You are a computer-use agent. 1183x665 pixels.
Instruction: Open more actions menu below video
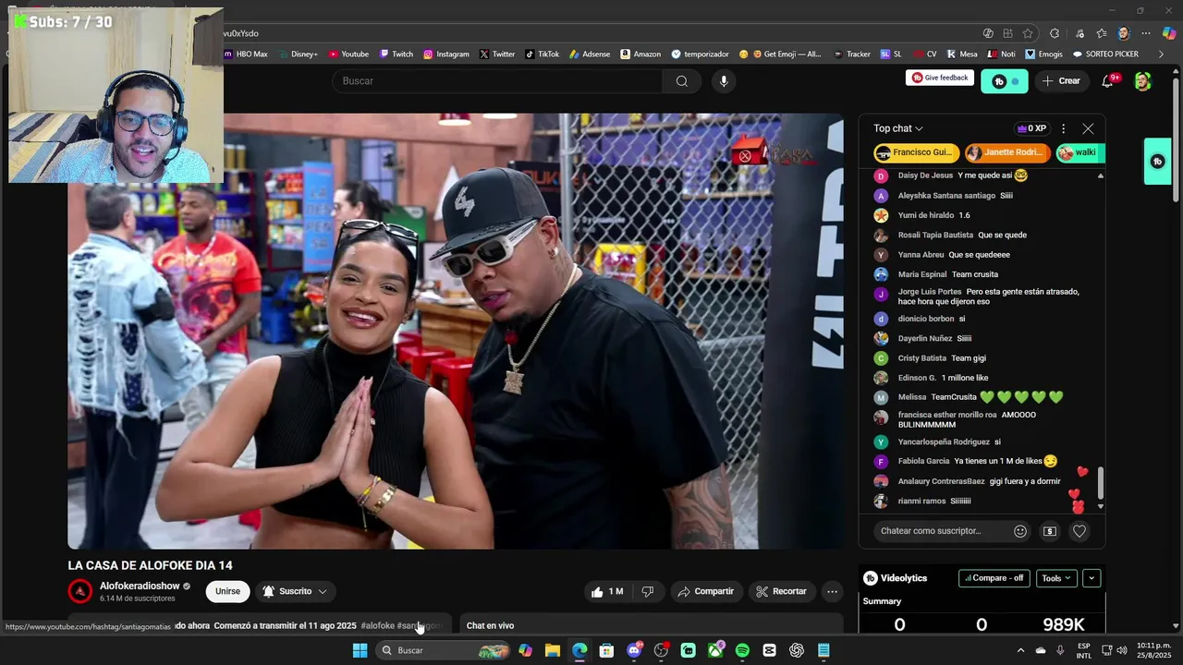(832, 591)
